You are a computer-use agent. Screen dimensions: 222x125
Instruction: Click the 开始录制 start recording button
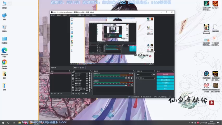pos(165,77)
